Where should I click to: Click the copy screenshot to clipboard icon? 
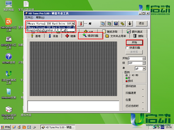click(x=109, y=24)
